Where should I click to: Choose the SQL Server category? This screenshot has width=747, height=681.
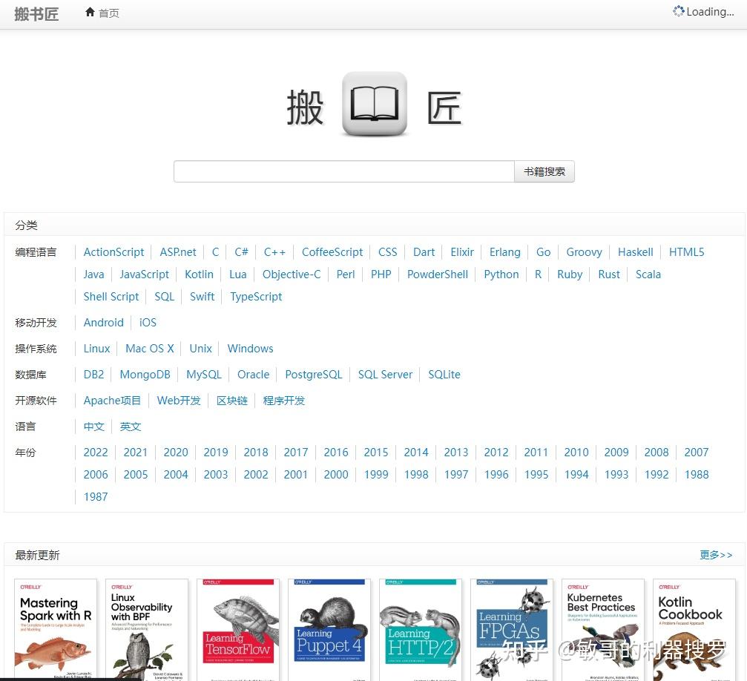coord(385,375)
